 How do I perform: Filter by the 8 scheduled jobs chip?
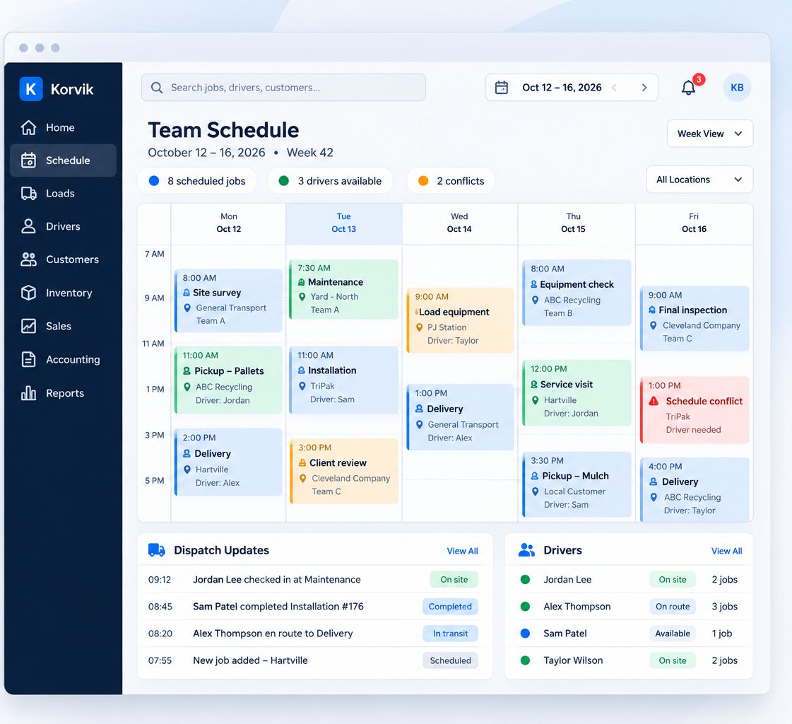(x=197, y=181)
